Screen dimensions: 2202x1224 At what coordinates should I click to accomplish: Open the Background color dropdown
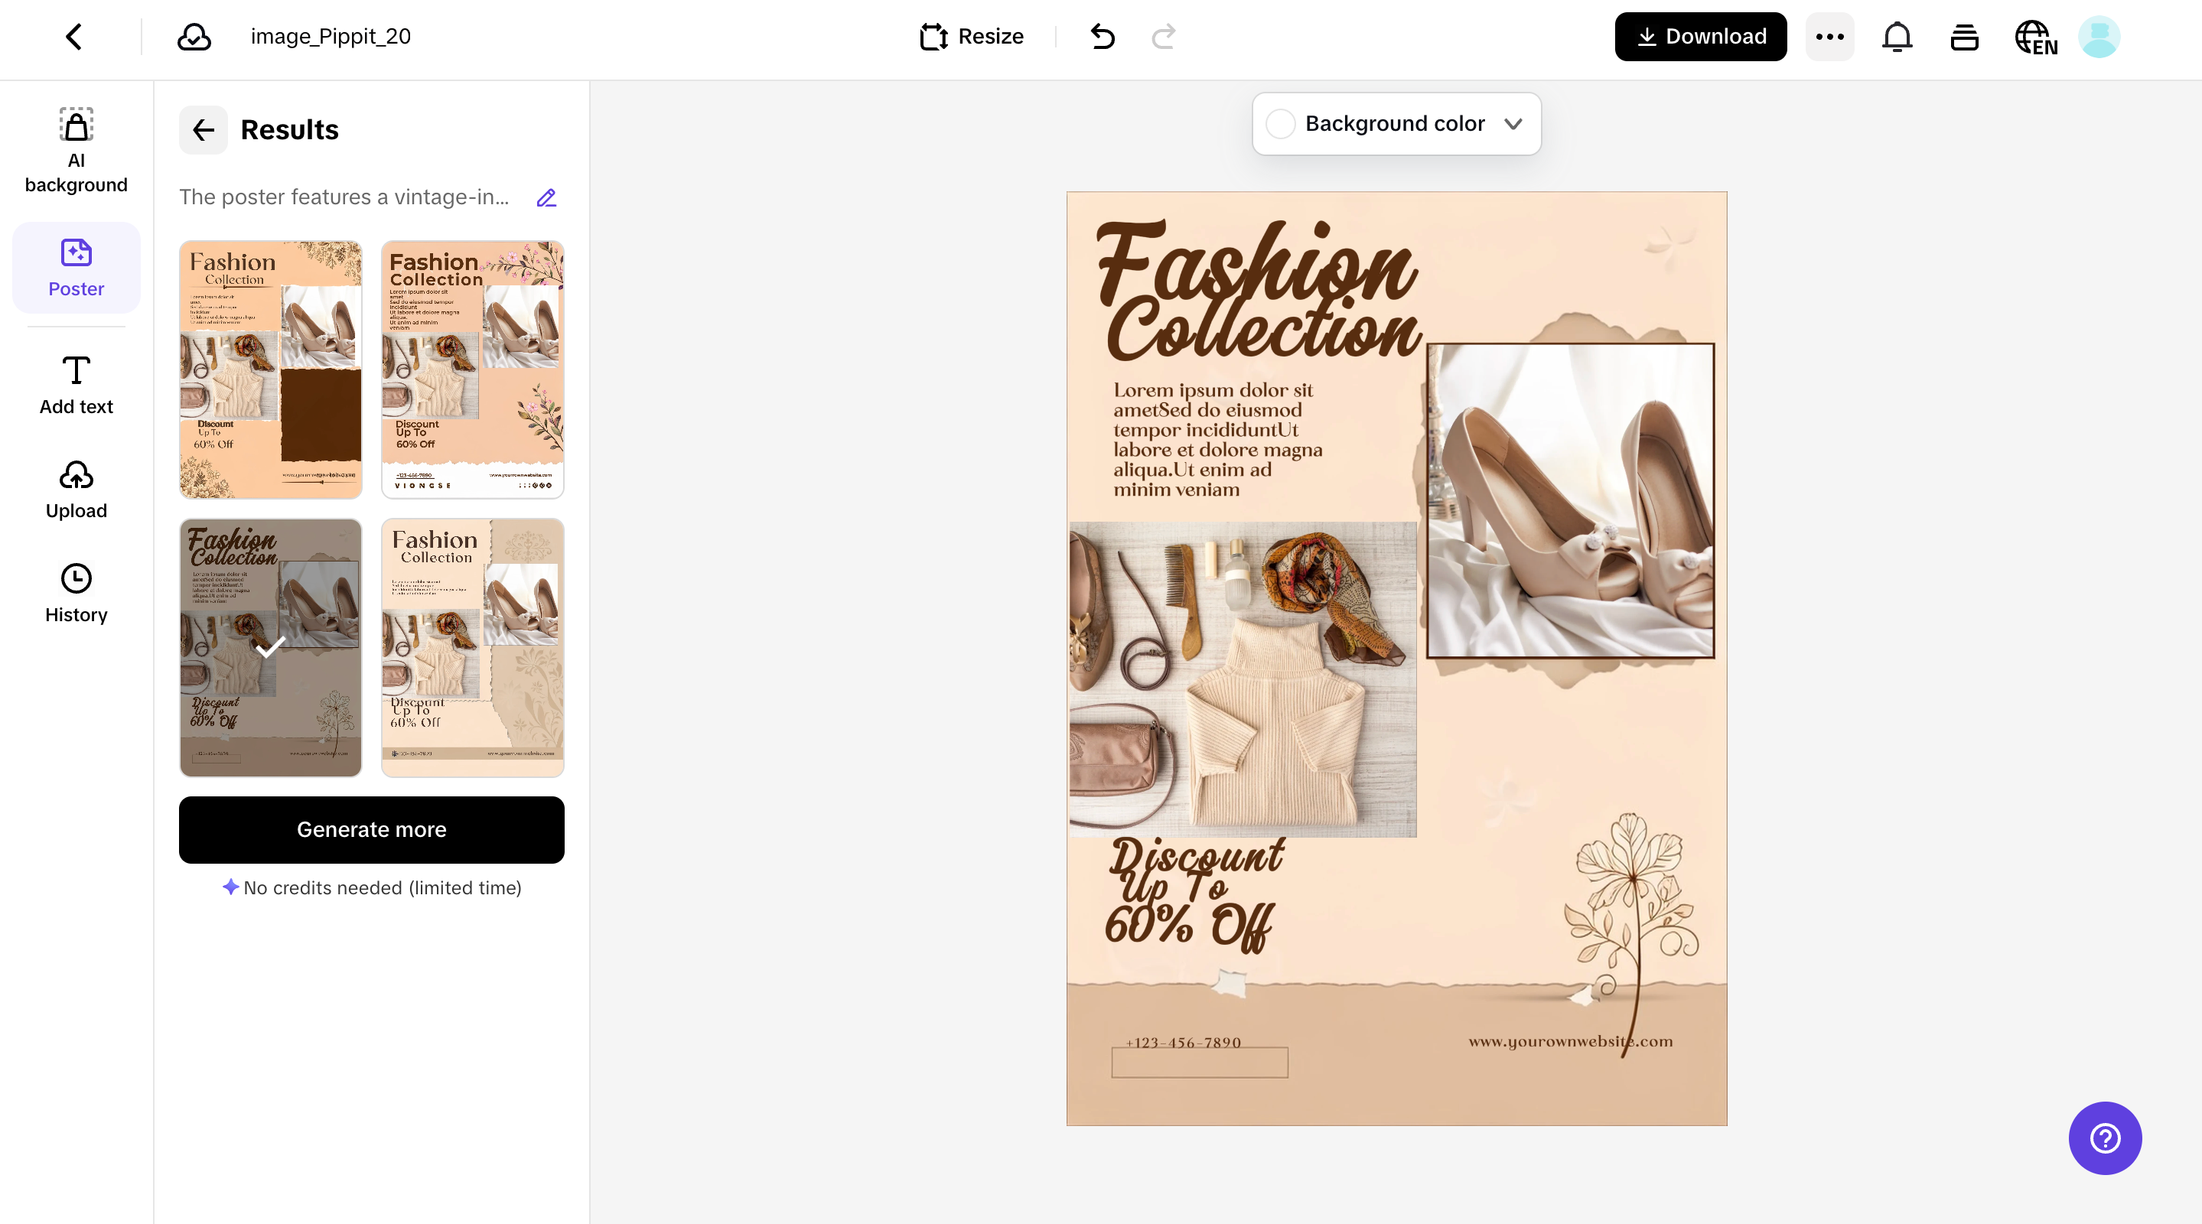pyautogui.click(x=1513, y=123)
